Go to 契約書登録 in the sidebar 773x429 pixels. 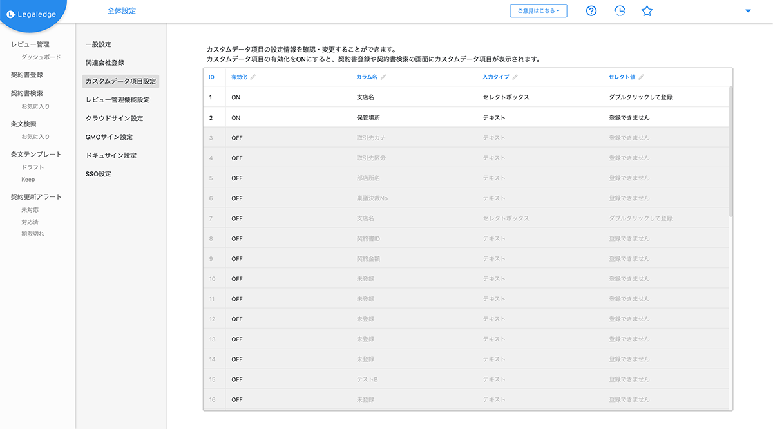coord(27,75)
